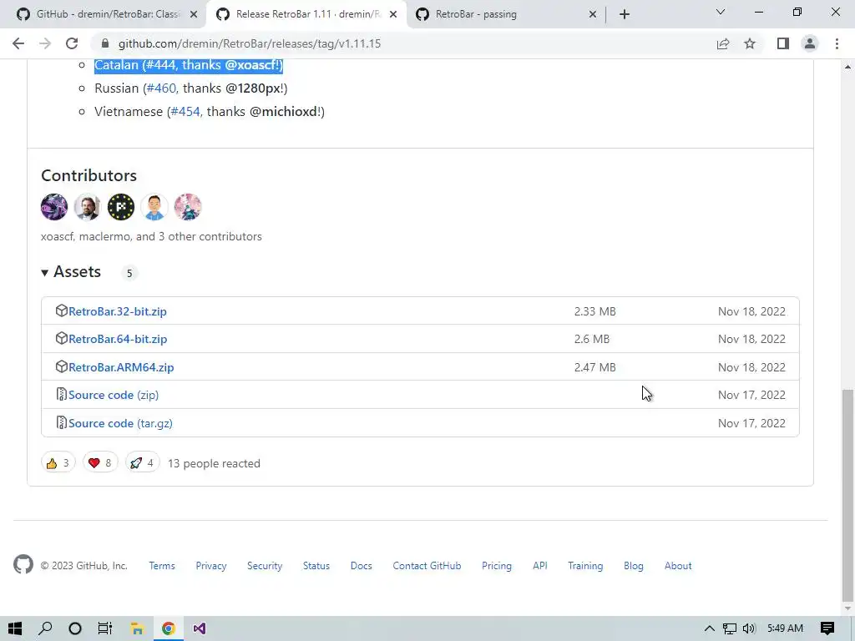855x641 pixels.
Task: Open the first contributor avatar, purple image
Action: click(x=54, y=207)
